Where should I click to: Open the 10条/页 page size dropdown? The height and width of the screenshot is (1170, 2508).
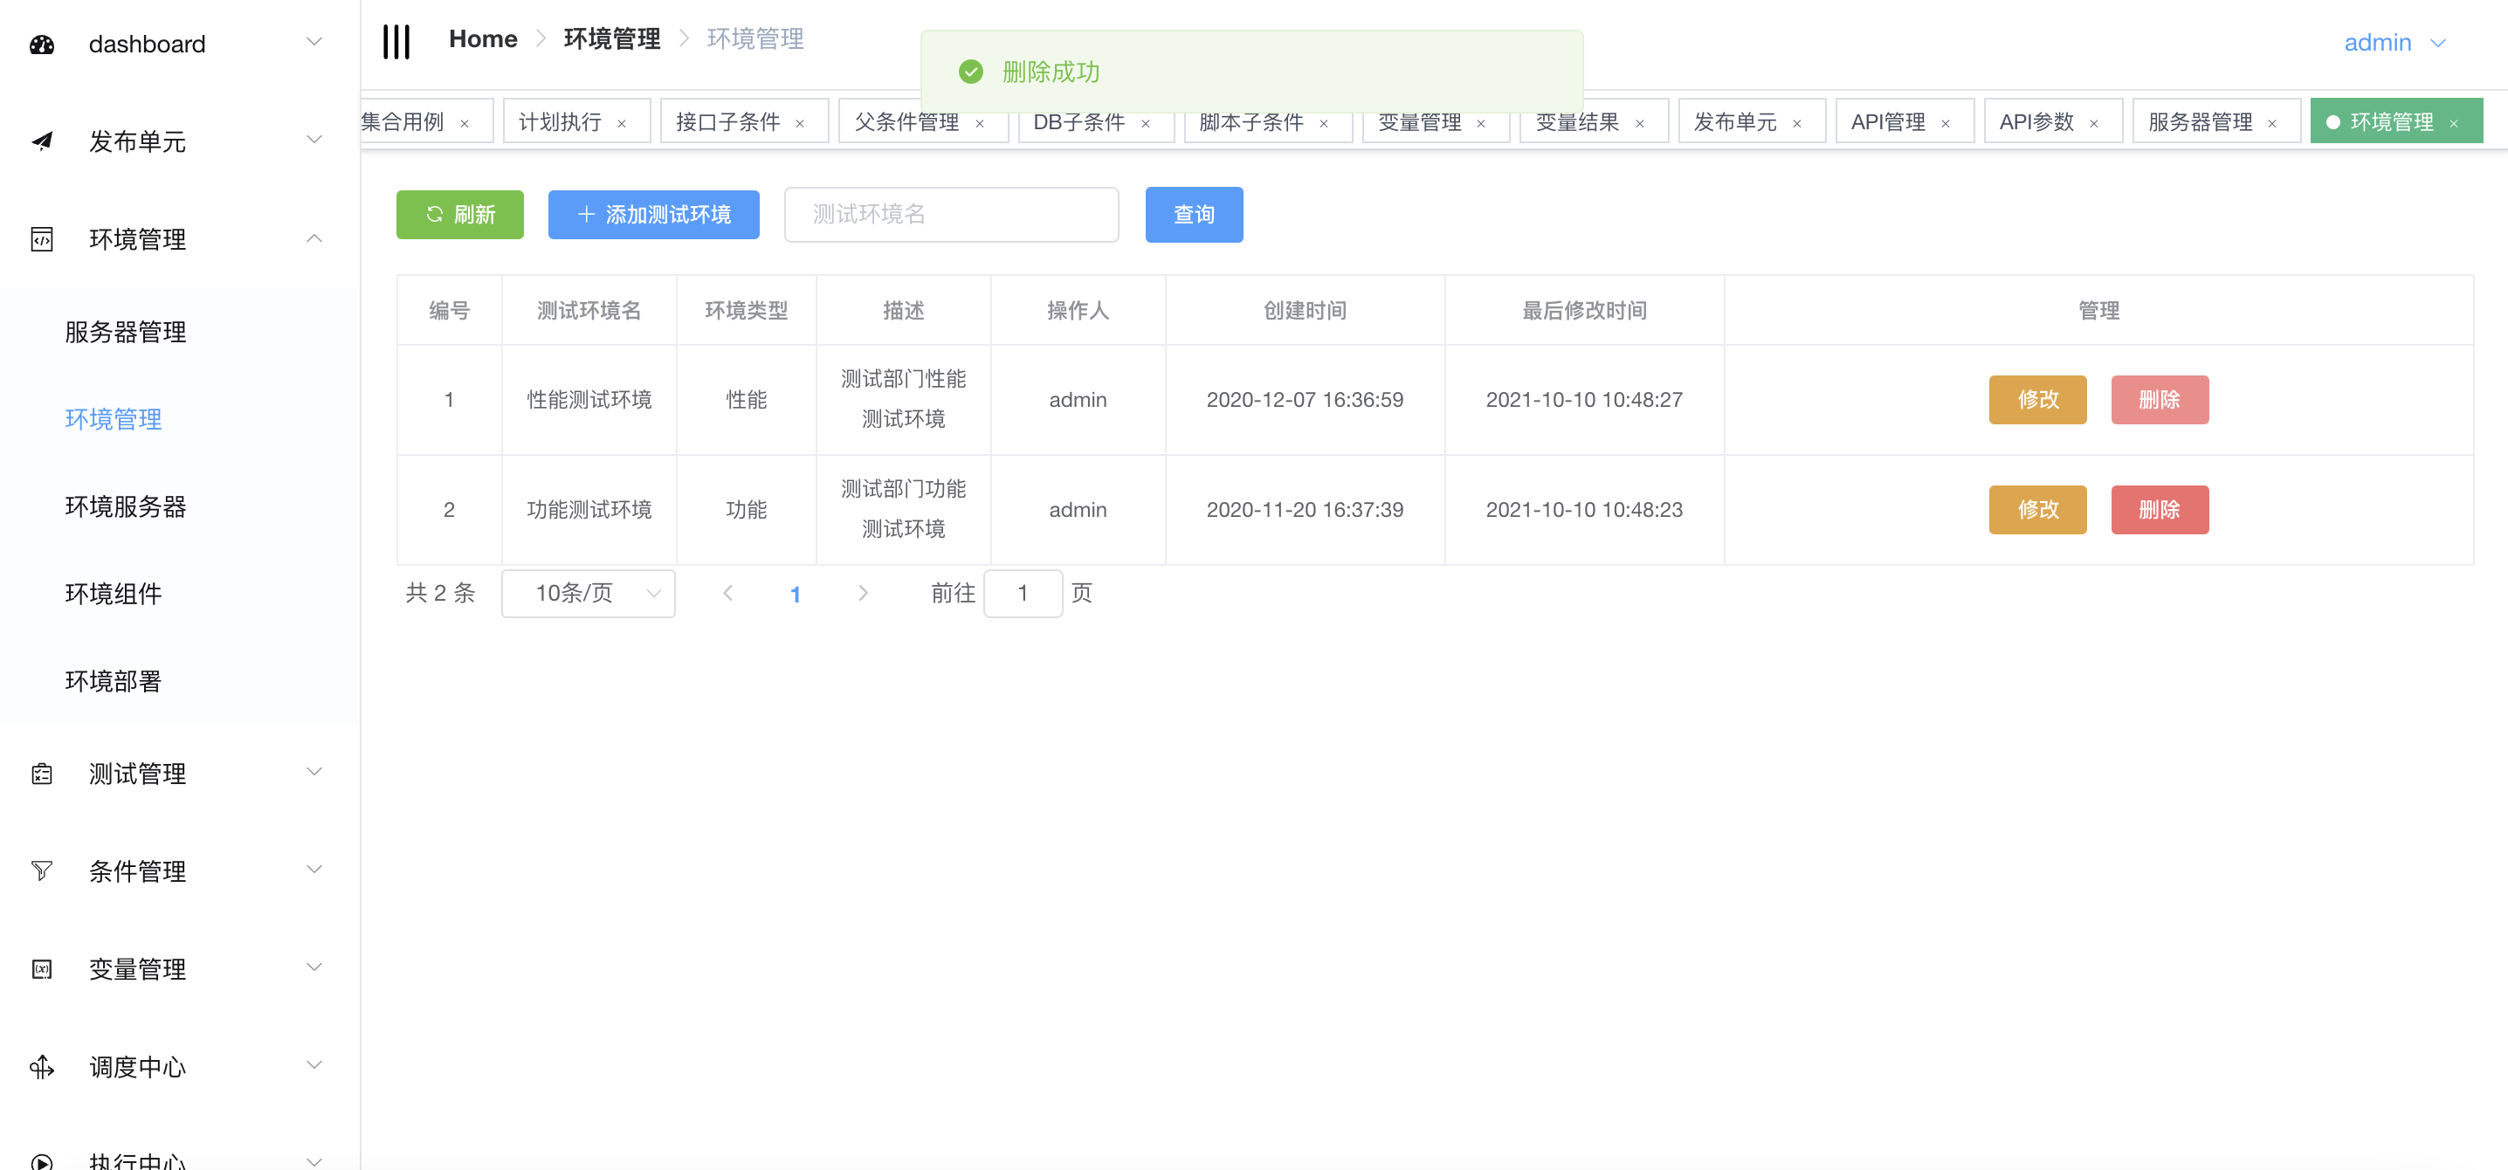[588, 594]
